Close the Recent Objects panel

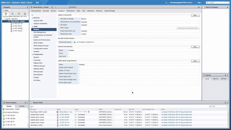click(x=27, y=103)
